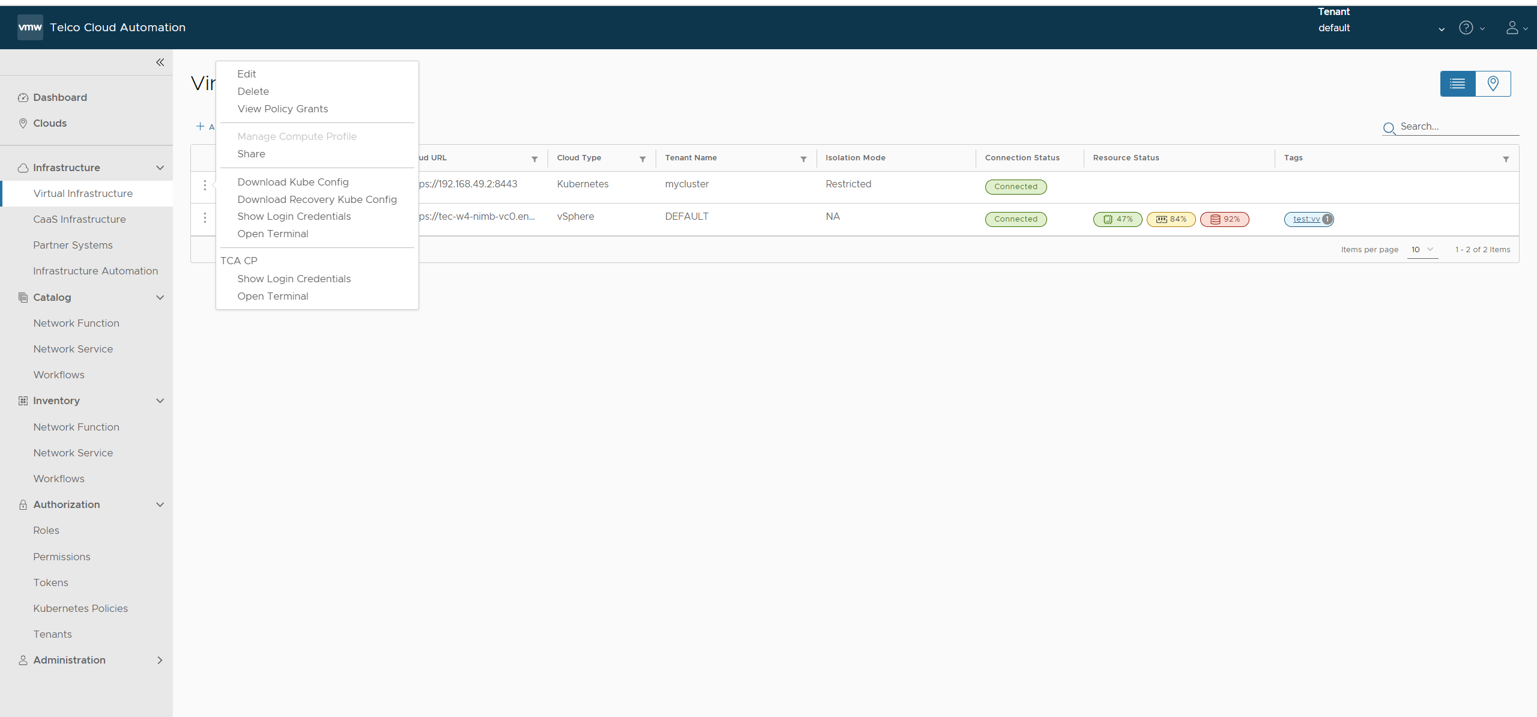Open Inventory Network Service
The image size is (1537, 717).
click(x=73, y=453)
